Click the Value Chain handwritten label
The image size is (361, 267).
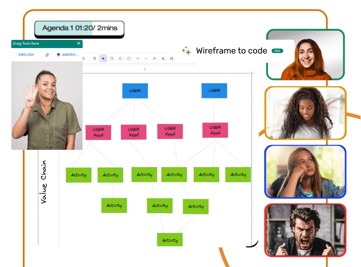pyautogui.click(x=44, y=182)
